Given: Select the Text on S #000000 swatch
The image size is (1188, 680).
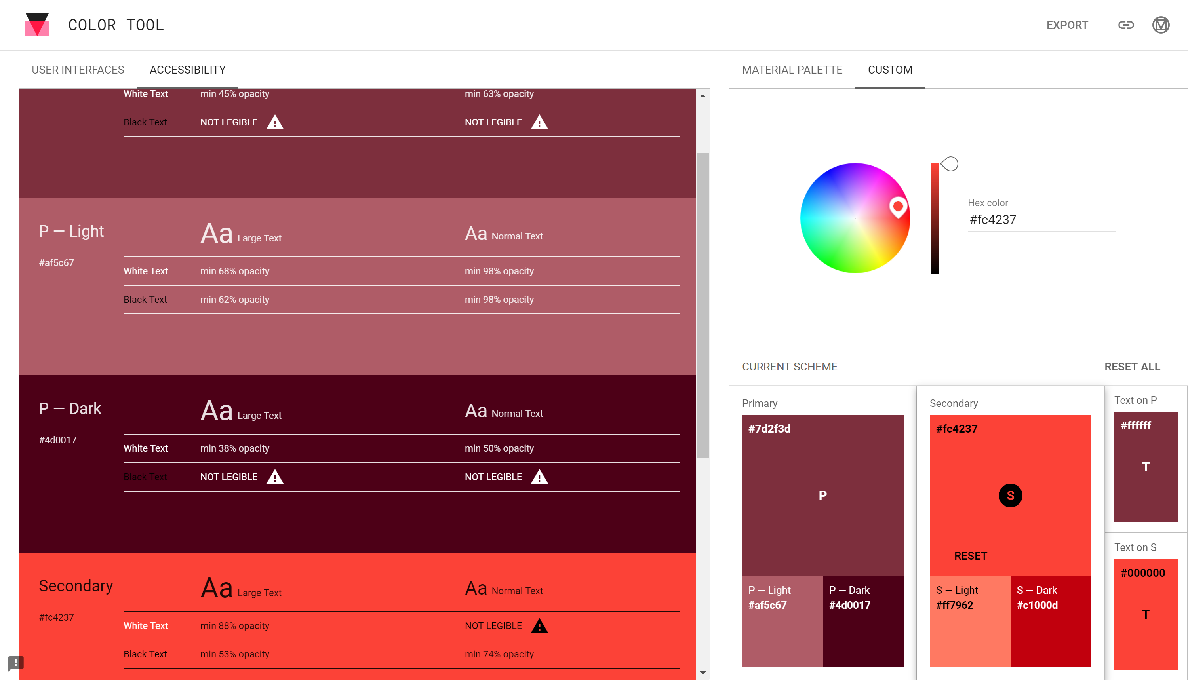Looking at the screenshot, I should click(1146, 614).
